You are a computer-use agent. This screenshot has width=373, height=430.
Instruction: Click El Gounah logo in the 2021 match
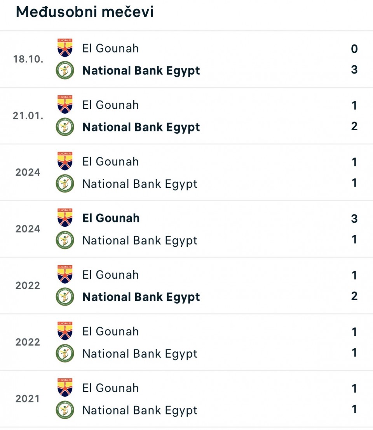coord(65,388)
